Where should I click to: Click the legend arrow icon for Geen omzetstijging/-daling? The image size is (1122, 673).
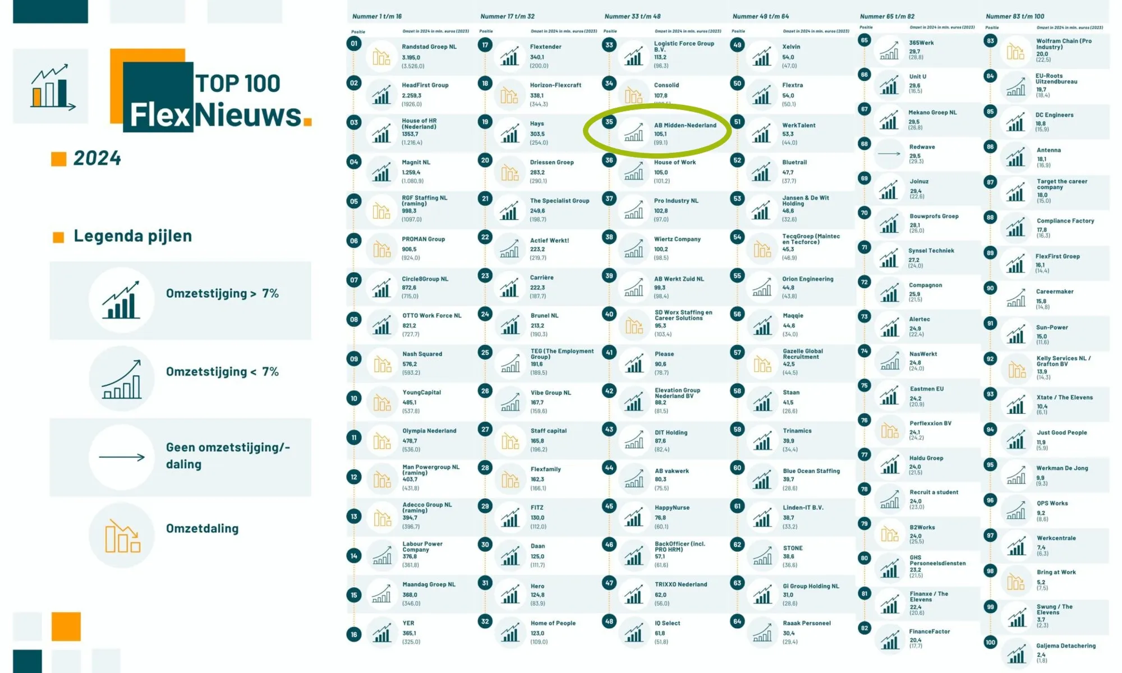click(122, 457)
